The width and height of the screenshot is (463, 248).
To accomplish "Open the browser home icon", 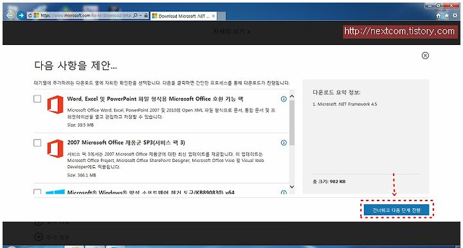I will pyautogui.click(x=439, y=15).
